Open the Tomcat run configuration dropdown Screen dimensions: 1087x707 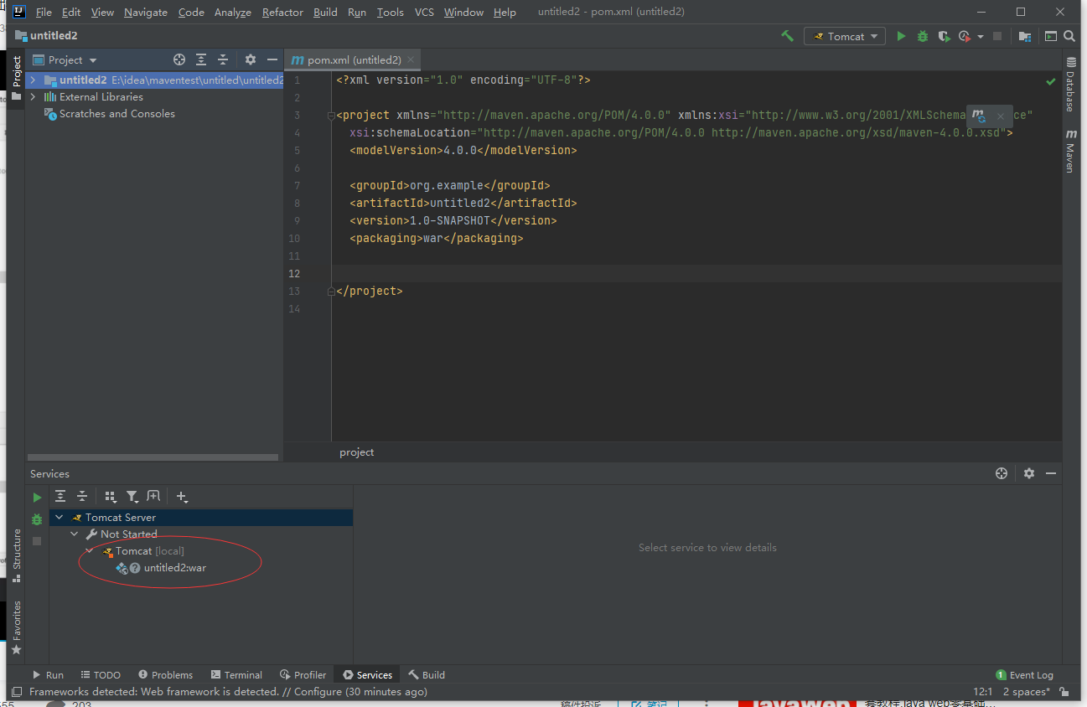(845, 36)
